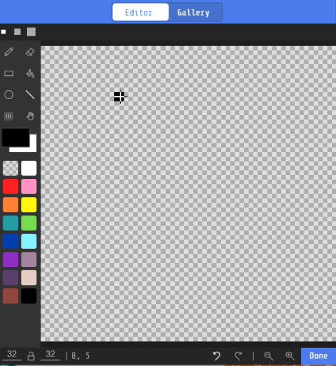
Task: Select the Line tool
Action: [30, 95]
